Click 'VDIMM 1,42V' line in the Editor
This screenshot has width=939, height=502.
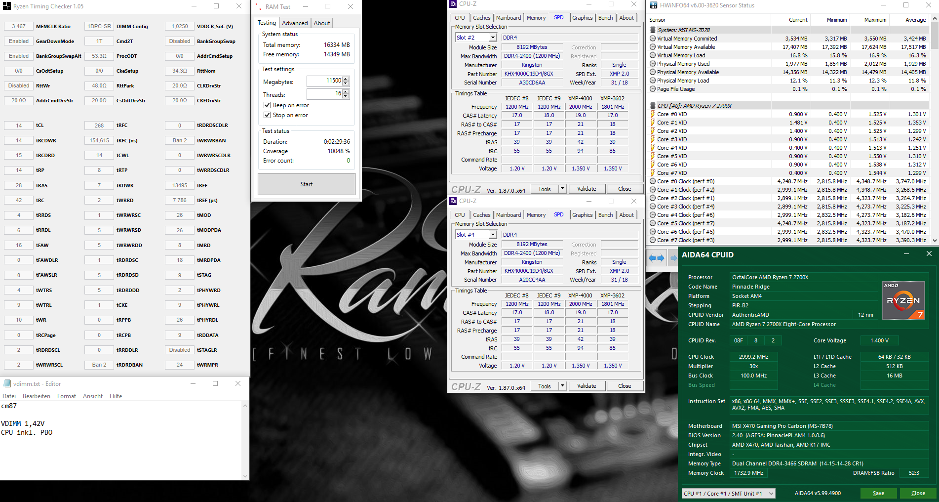(x=23, y=423)
